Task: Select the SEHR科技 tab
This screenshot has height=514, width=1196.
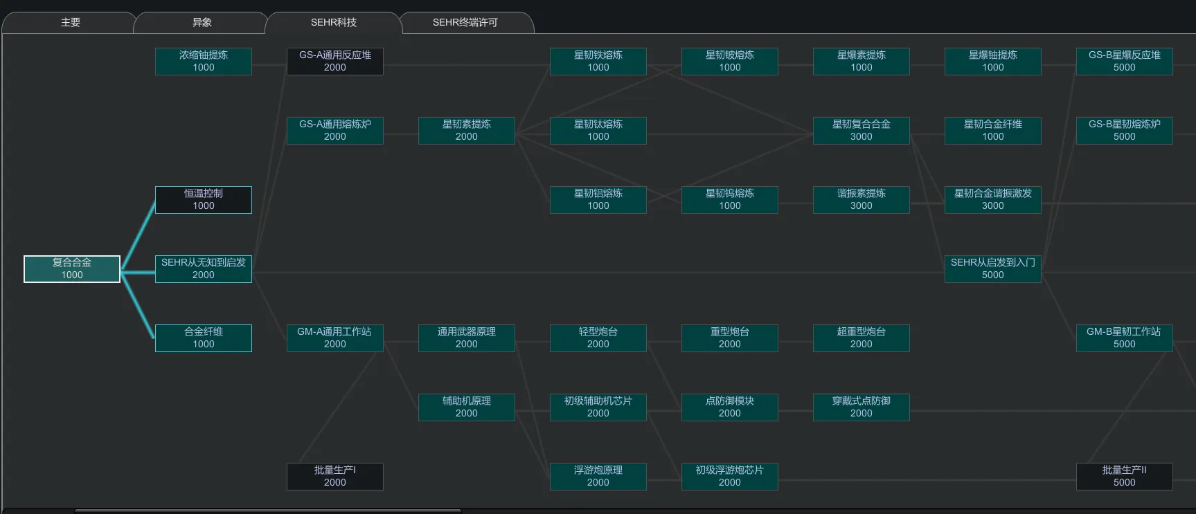Action: [333, 23]
